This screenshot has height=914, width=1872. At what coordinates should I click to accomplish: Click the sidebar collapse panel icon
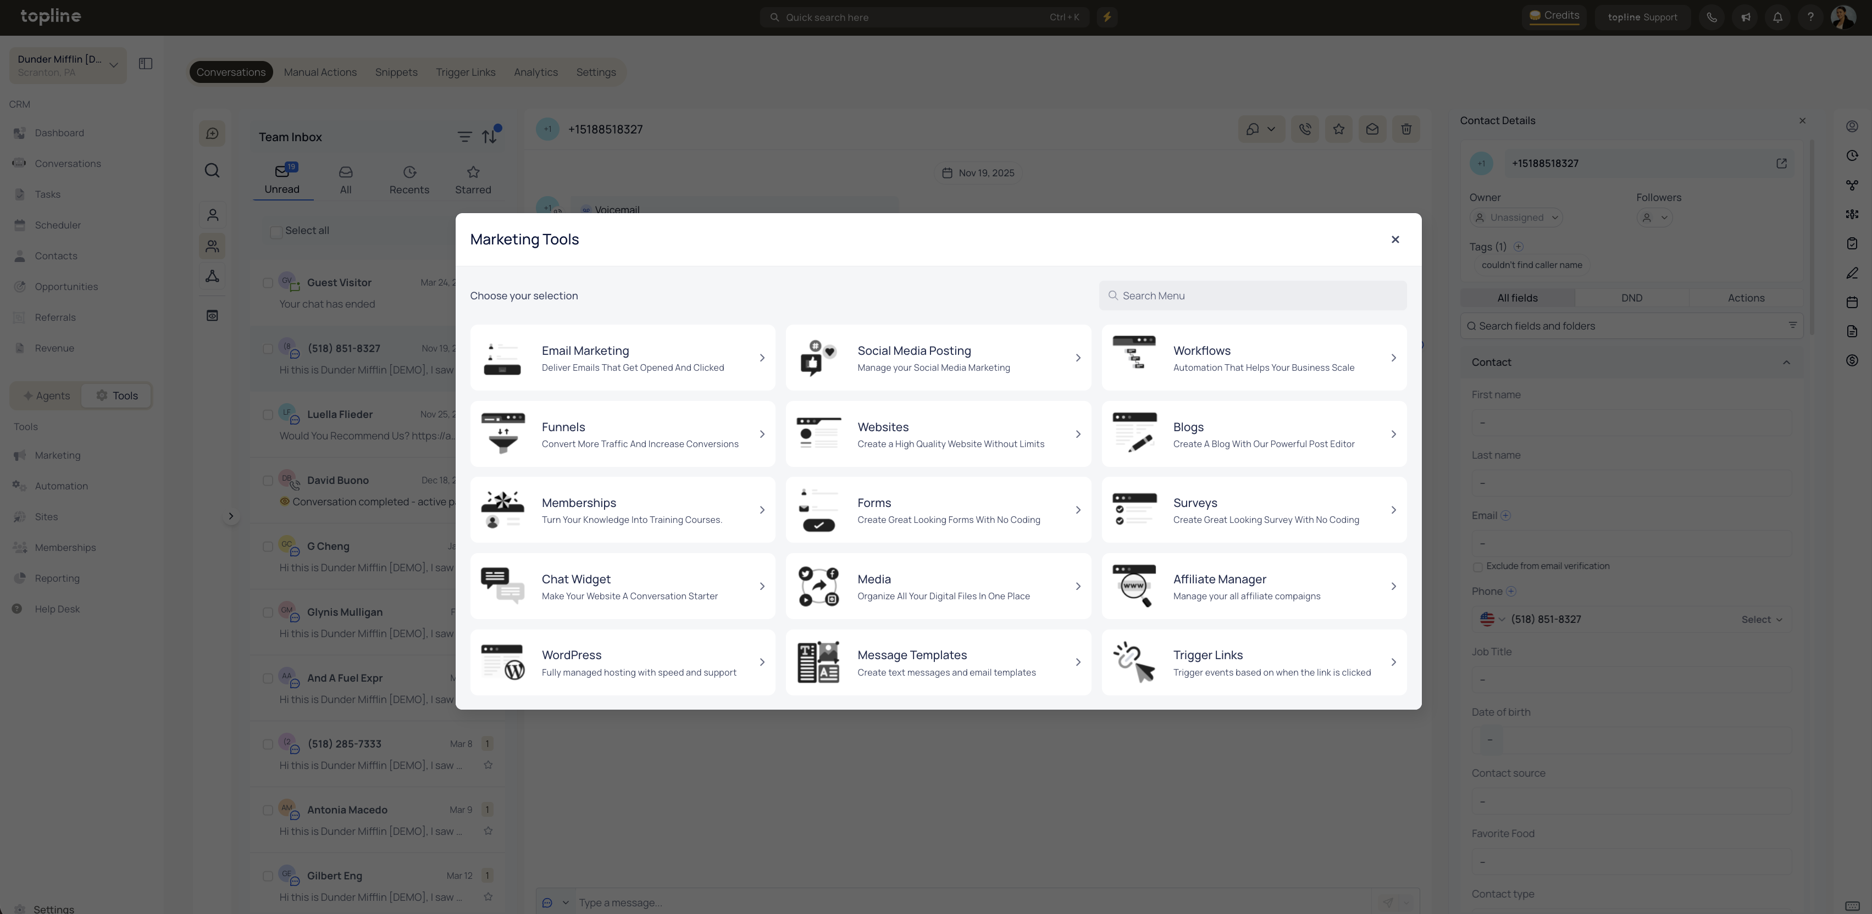tap(145, 64)
